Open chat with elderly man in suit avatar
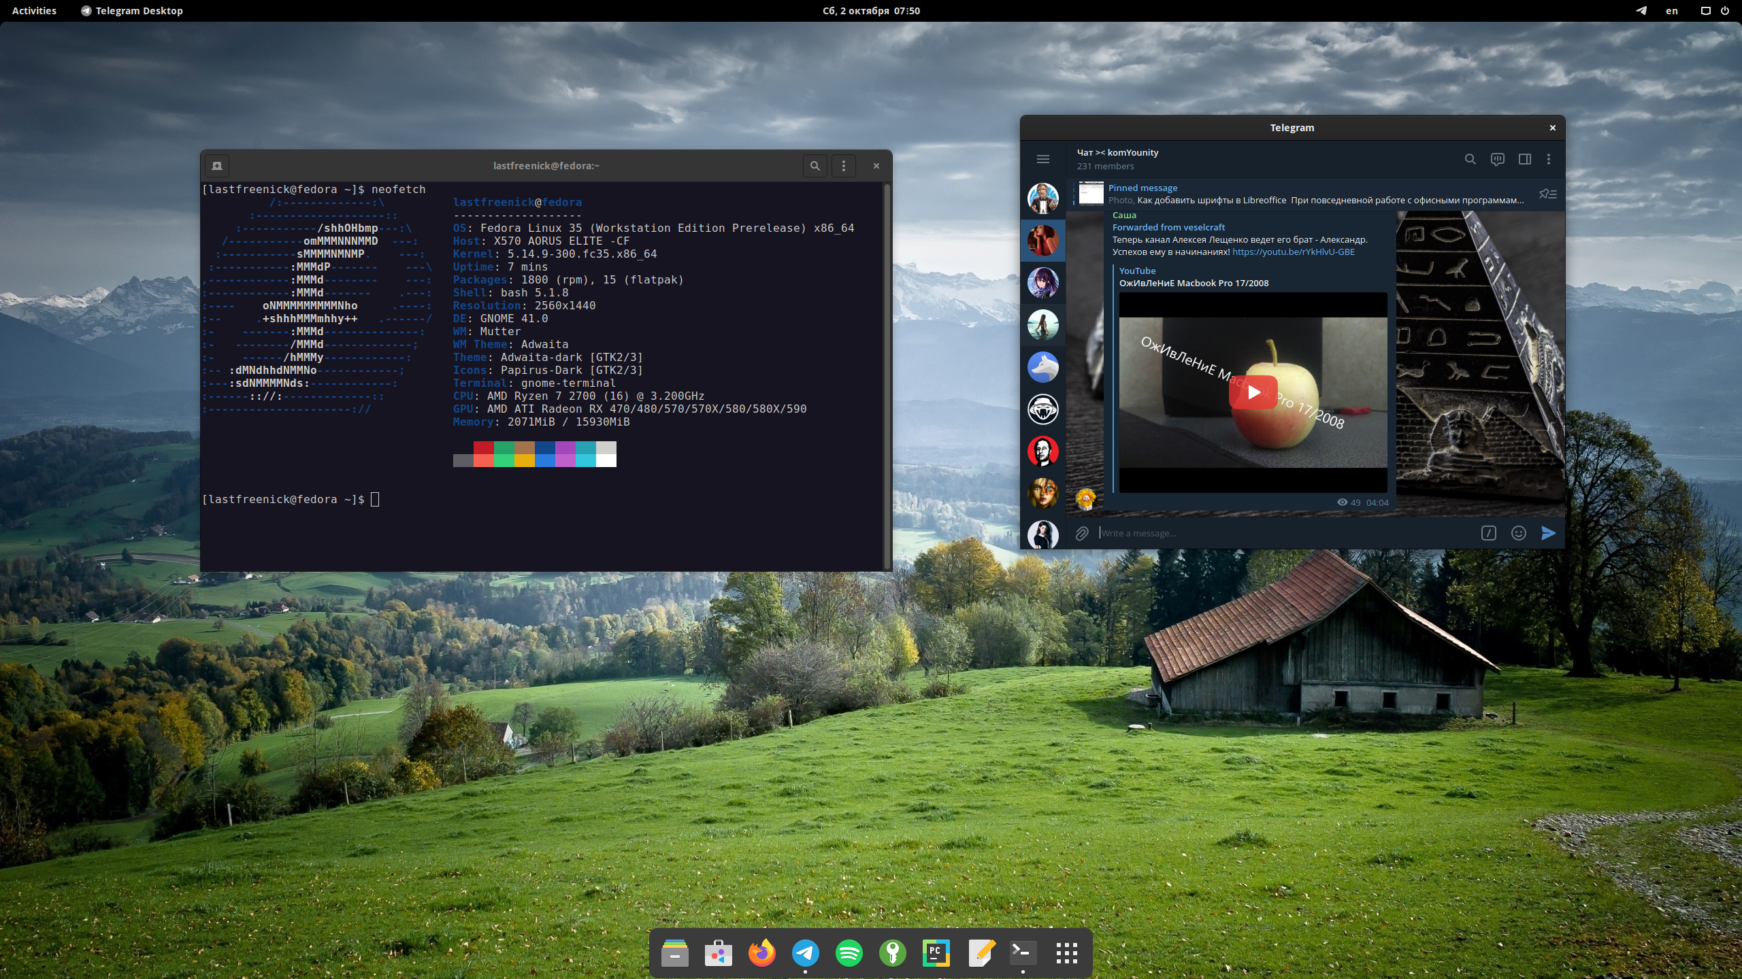Image resolution: width=1742 pixels, height=979 pixels. click(1042, 199)
